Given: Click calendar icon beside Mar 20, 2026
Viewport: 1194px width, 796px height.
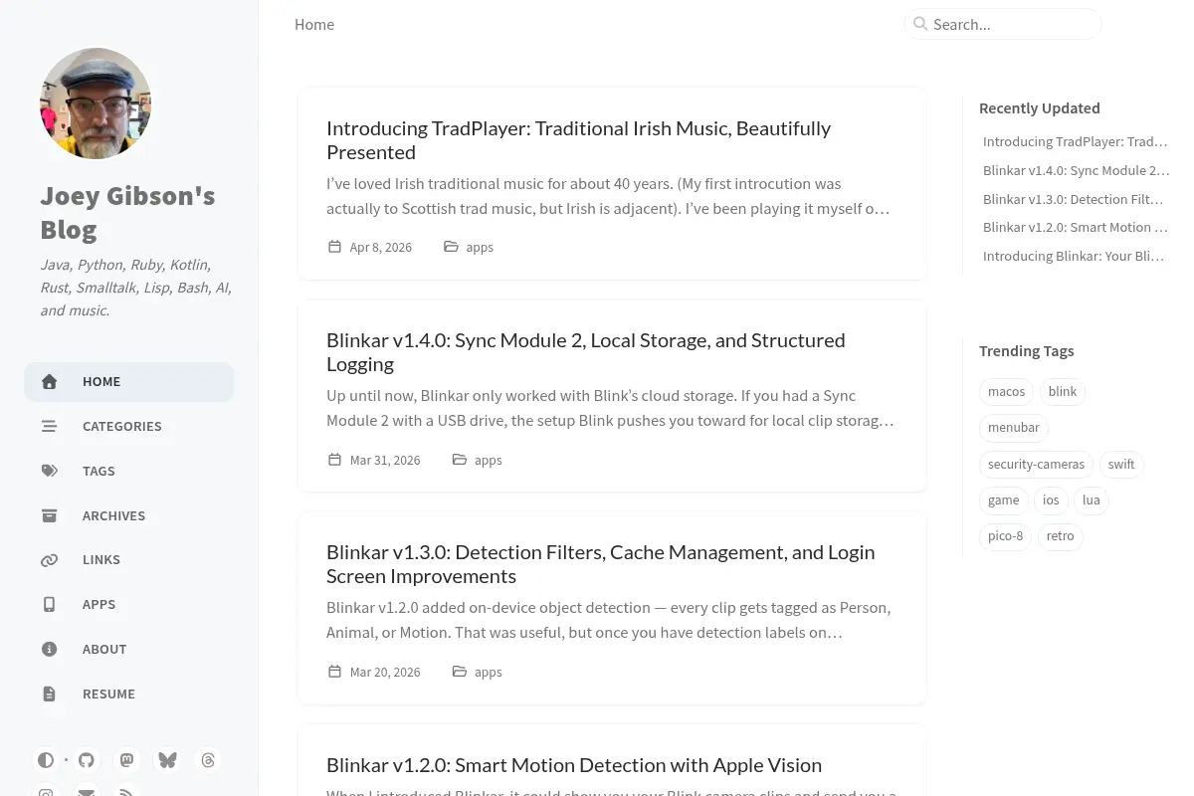Looking at the screenshot, I should (x=334, y=671).
